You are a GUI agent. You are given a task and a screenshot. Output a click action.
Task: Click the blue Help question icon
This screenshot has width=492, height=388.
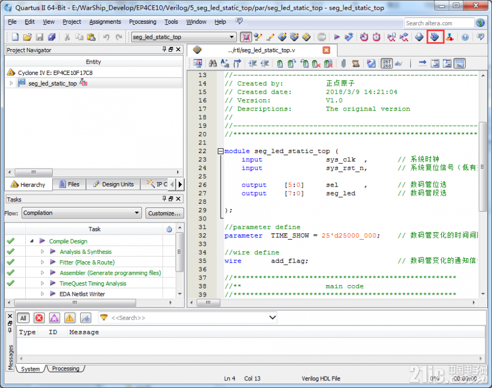[465, 37]
